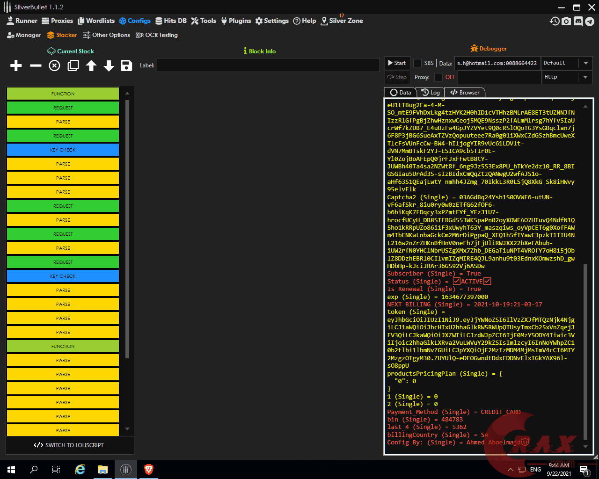Move the selected block down

[109, 66]
